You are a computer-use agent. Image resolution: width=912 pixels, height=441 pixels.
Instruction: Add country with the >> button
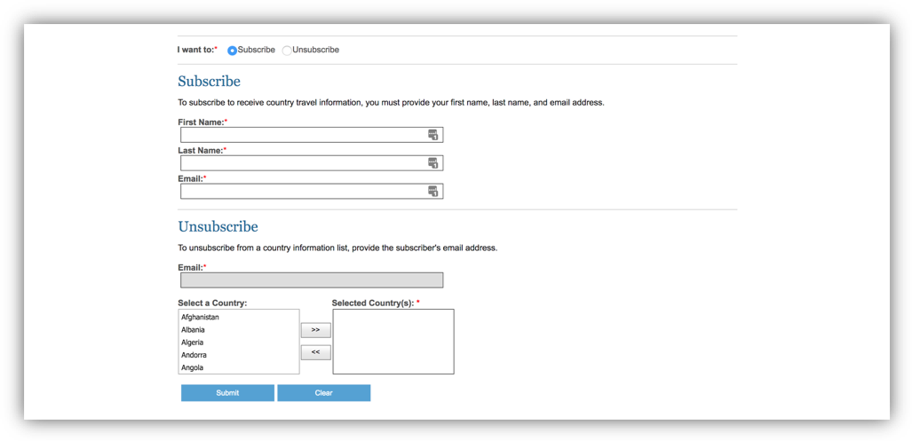(x=316, y=330)
